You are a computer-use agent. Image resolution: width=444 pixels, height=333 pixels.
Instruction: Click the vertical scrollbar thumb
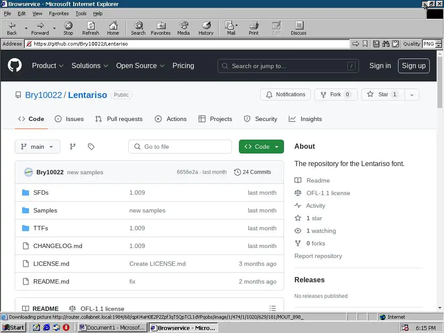click(440, 82)
